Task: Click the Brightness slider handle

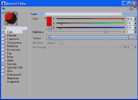Action: [106, 32]
